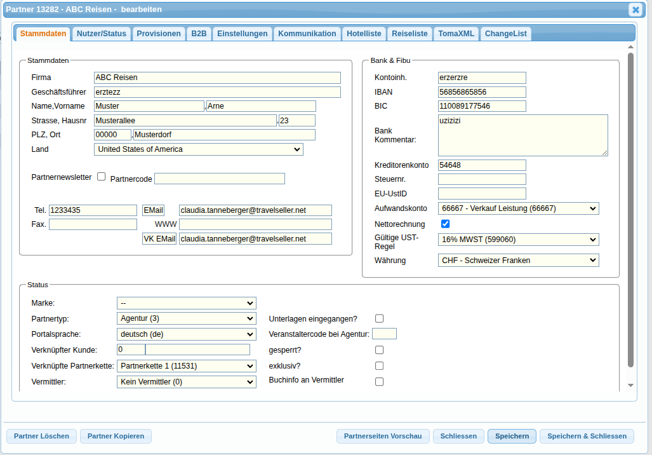Open the ChangeList tab
652x455 pixels.
(505, 34)
